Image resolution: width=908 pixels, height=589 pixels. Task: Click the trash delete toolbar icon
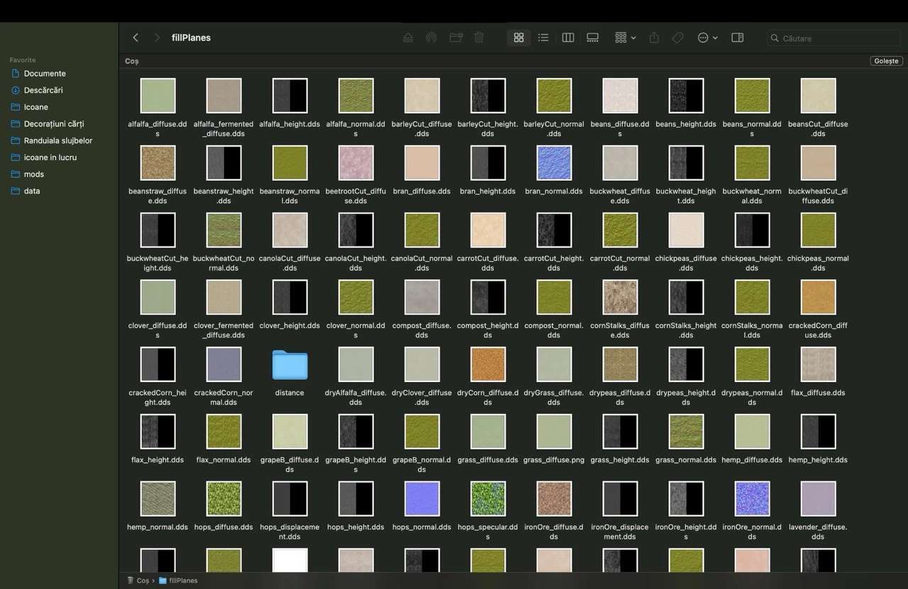click(x=479, y=38)
